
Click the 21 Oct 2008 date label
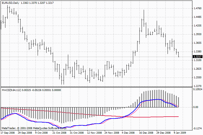pyautogui.click(x=59, y=133)
